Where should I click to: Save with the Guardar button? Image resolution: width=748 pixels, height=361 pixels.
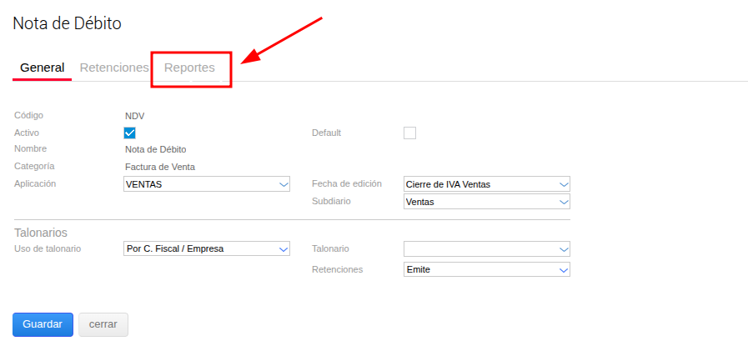point(43,324)
